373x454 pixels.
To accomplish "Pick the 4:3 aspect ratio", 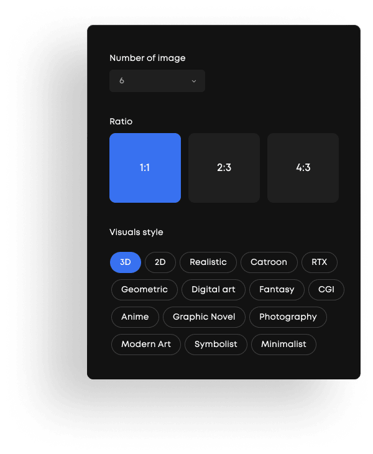I will click(303, 168).
